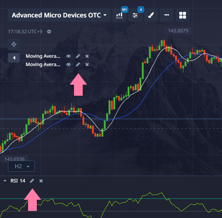Toggle visibility of first Moving Average
This screenshot has width=222, height=218.
point(68,56)
